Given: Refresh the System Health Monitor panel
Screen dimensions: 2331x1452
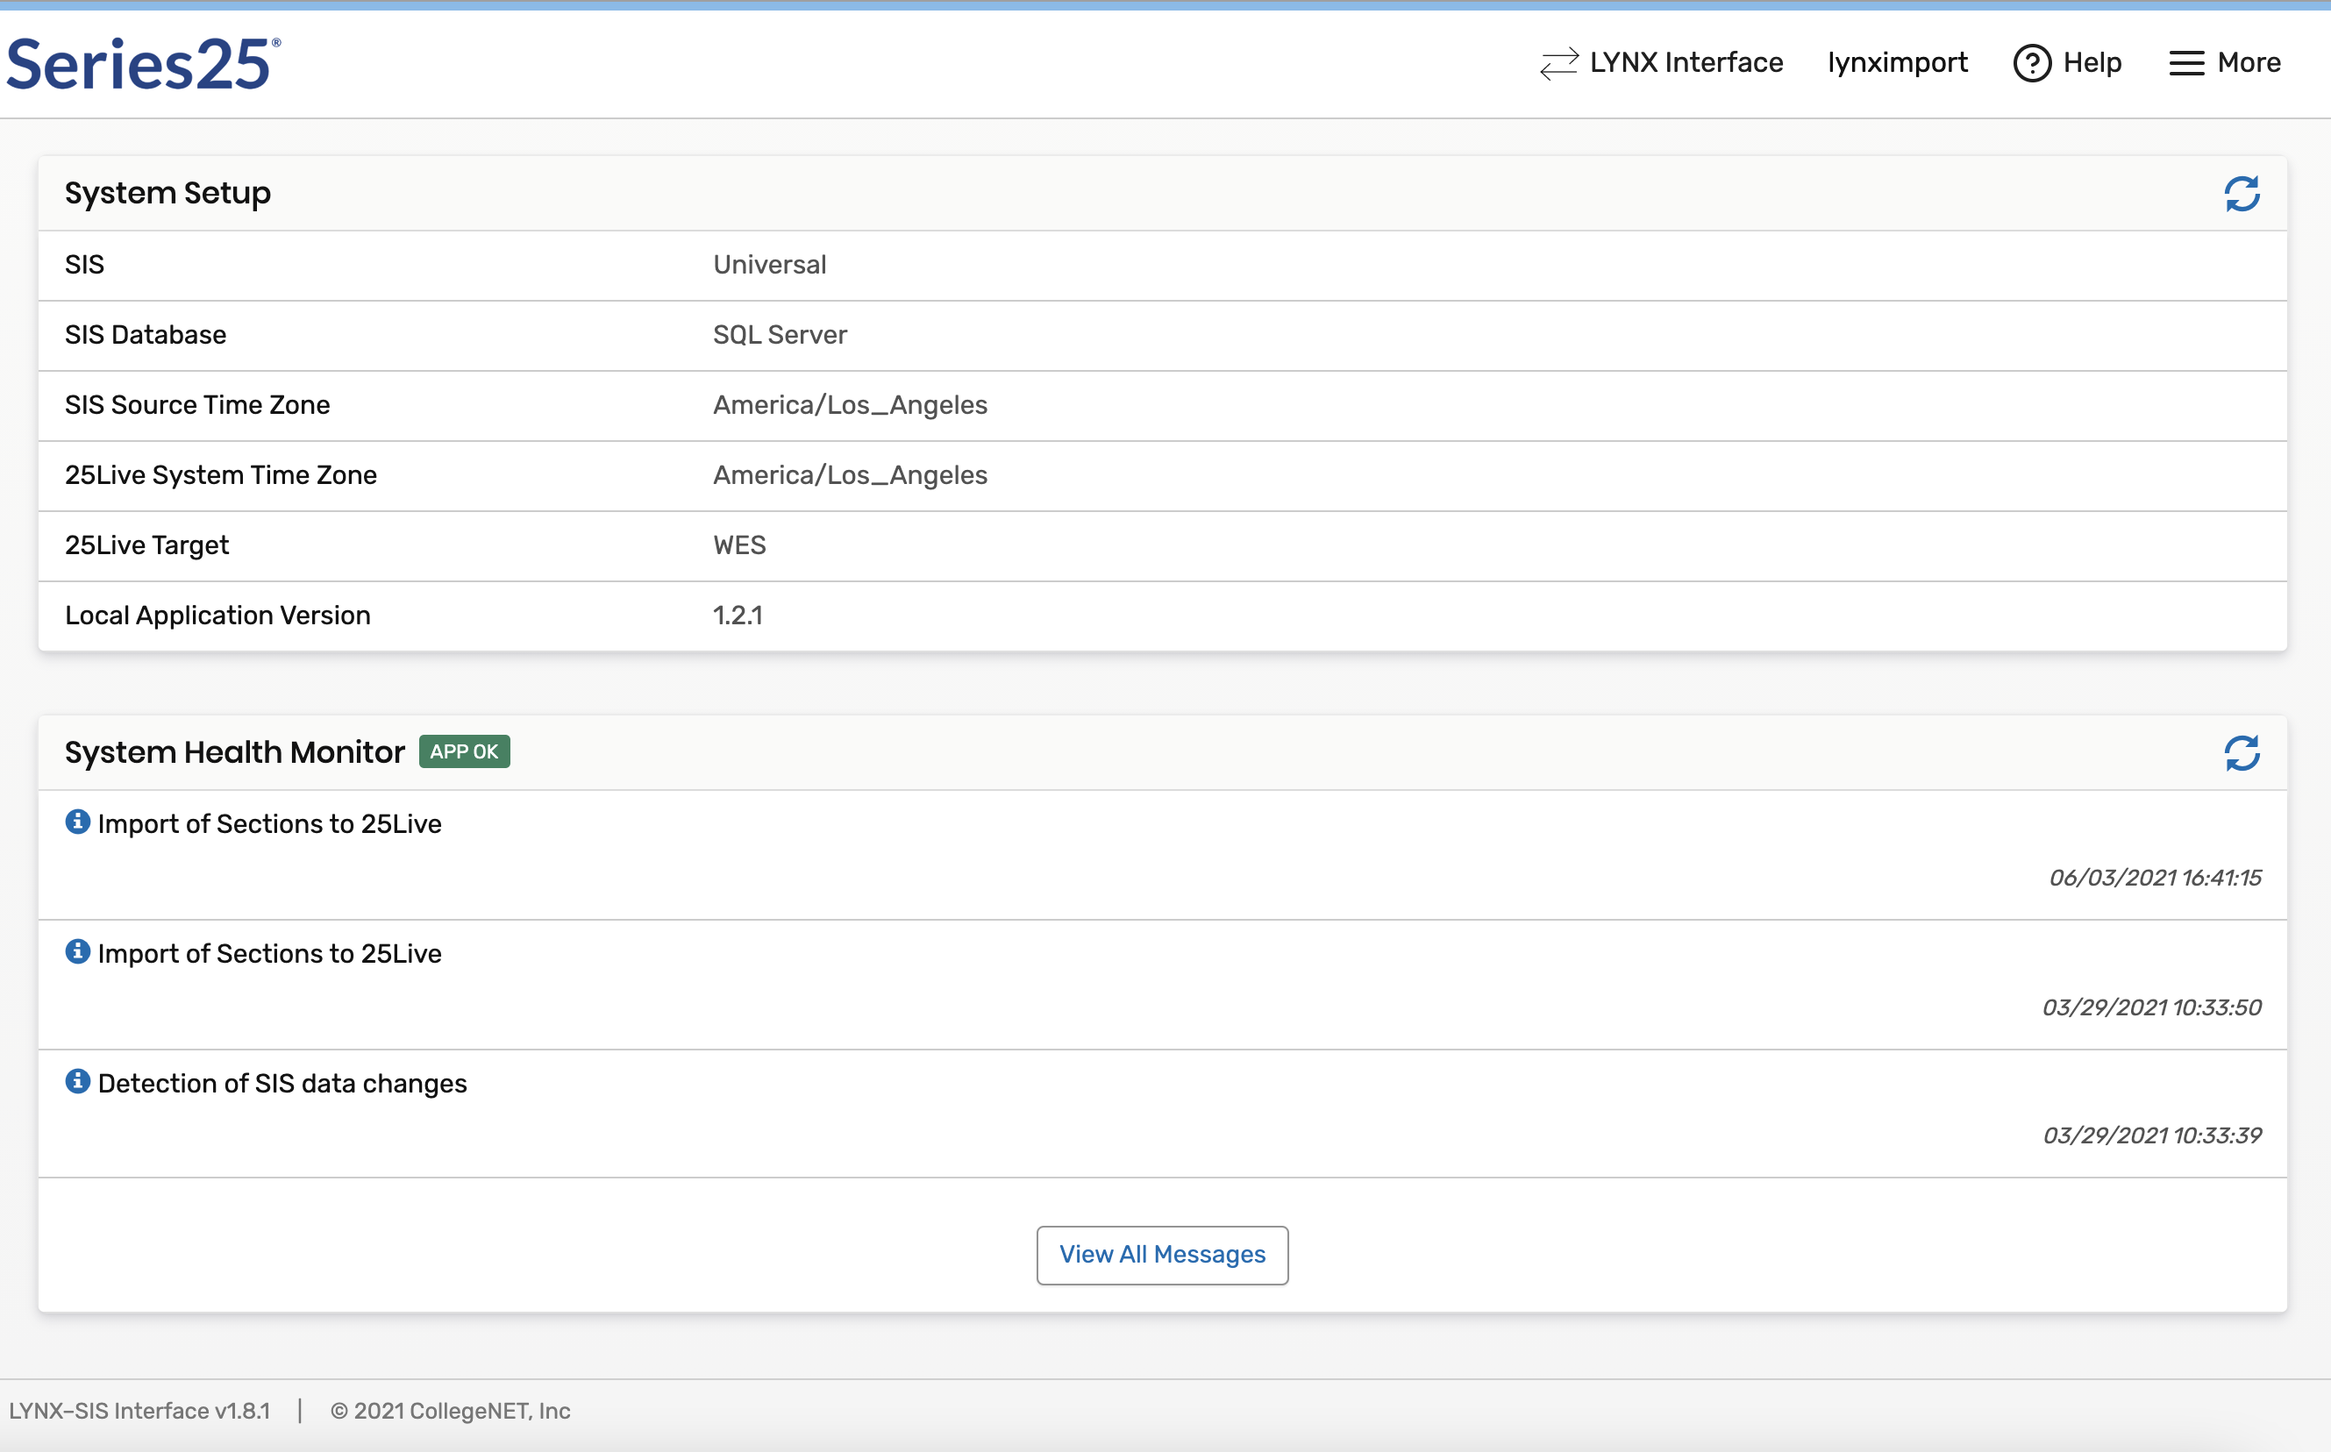Looking at the screenshot, I should 2242,753.
